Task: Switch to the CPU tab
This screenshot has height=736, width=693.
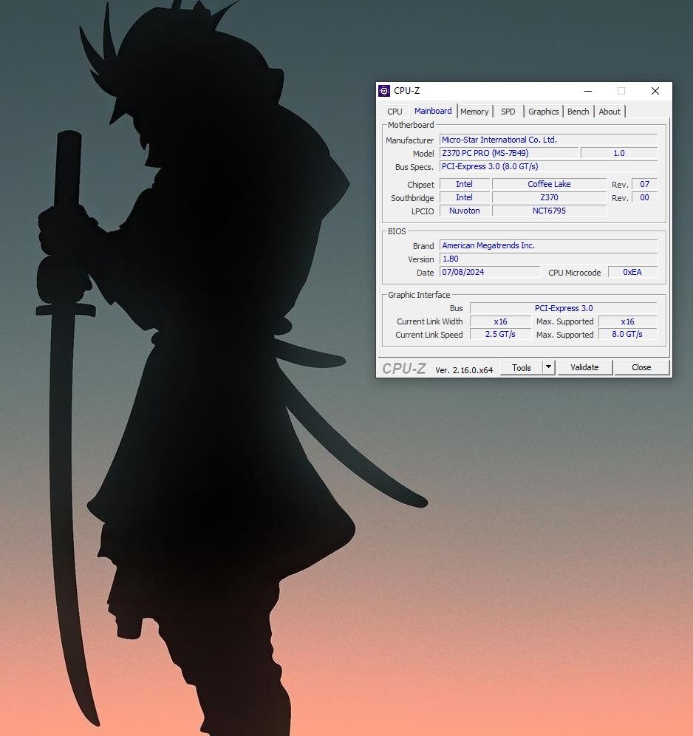Action: [395, 112]
